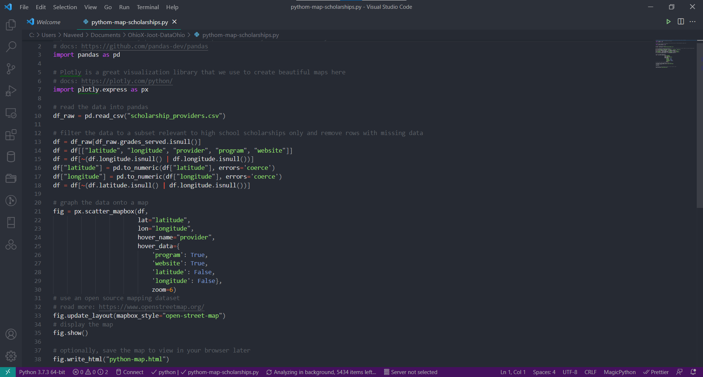Click the python language check status item
The image size is (703, 377).
163,372
